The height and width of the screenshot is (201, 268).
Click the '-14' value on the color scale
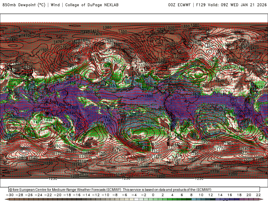(86, 195)
